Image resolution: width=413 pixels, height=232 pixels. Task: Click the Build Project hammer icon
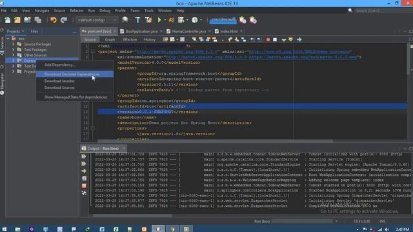point(137,20)
